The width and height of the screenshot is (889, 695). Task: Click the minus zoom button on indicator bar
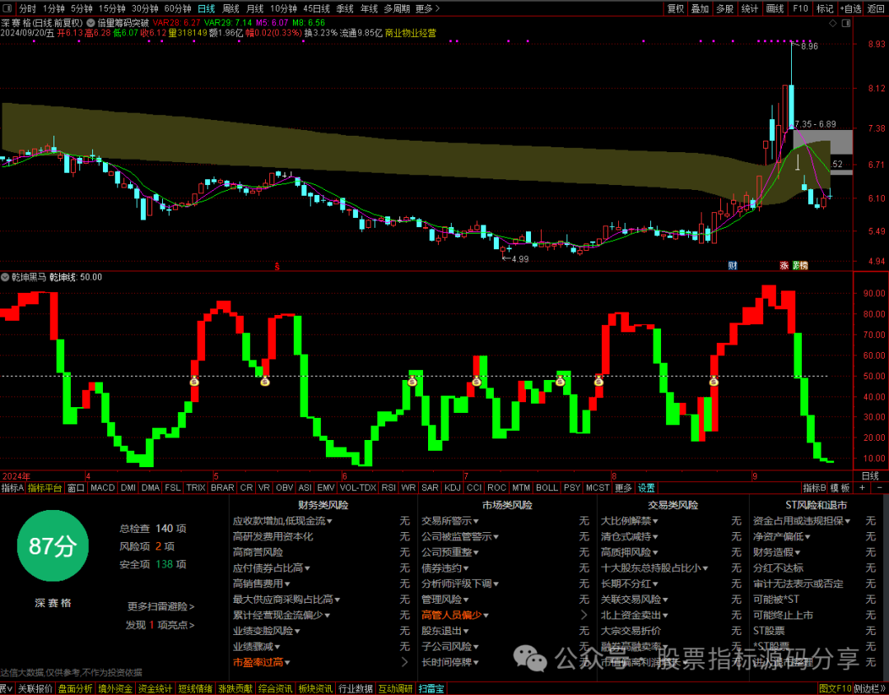coord(880,488)
